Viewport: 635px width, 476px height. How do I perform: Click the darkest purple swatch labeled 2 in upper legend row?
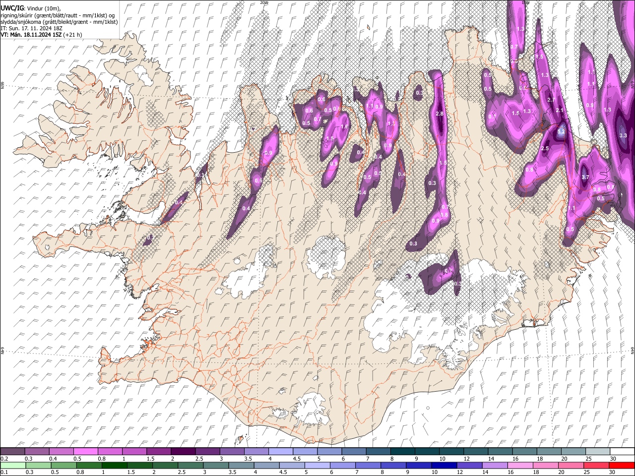pyautogui.click(x=183, y=452)
